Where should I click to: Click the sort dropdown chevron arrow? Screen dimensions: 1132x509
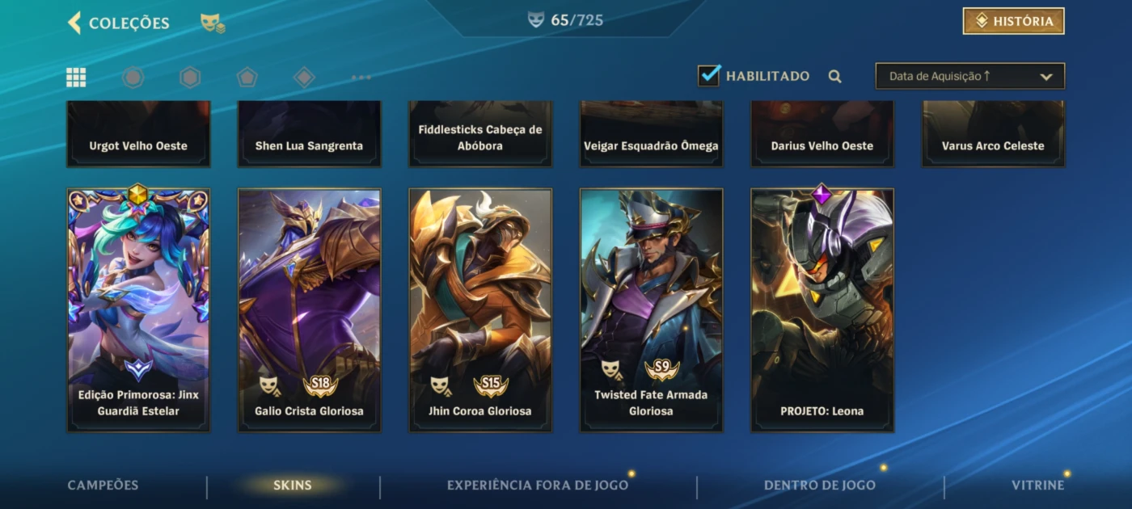(1046, 77)
